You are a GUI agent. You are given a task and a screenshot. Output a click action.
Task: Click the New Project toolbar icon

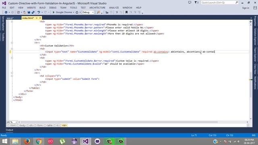pos(18,12)
